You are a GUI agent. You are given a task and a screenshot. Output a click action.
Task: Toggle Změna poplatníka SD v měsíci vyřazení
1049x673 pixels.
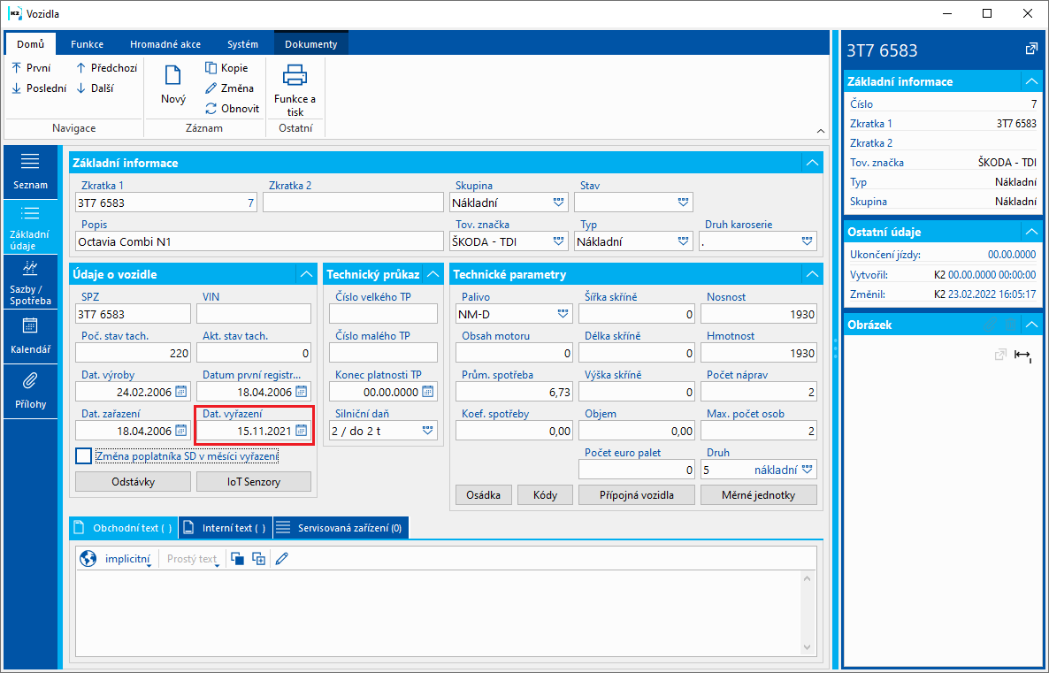tap(84, 456)
